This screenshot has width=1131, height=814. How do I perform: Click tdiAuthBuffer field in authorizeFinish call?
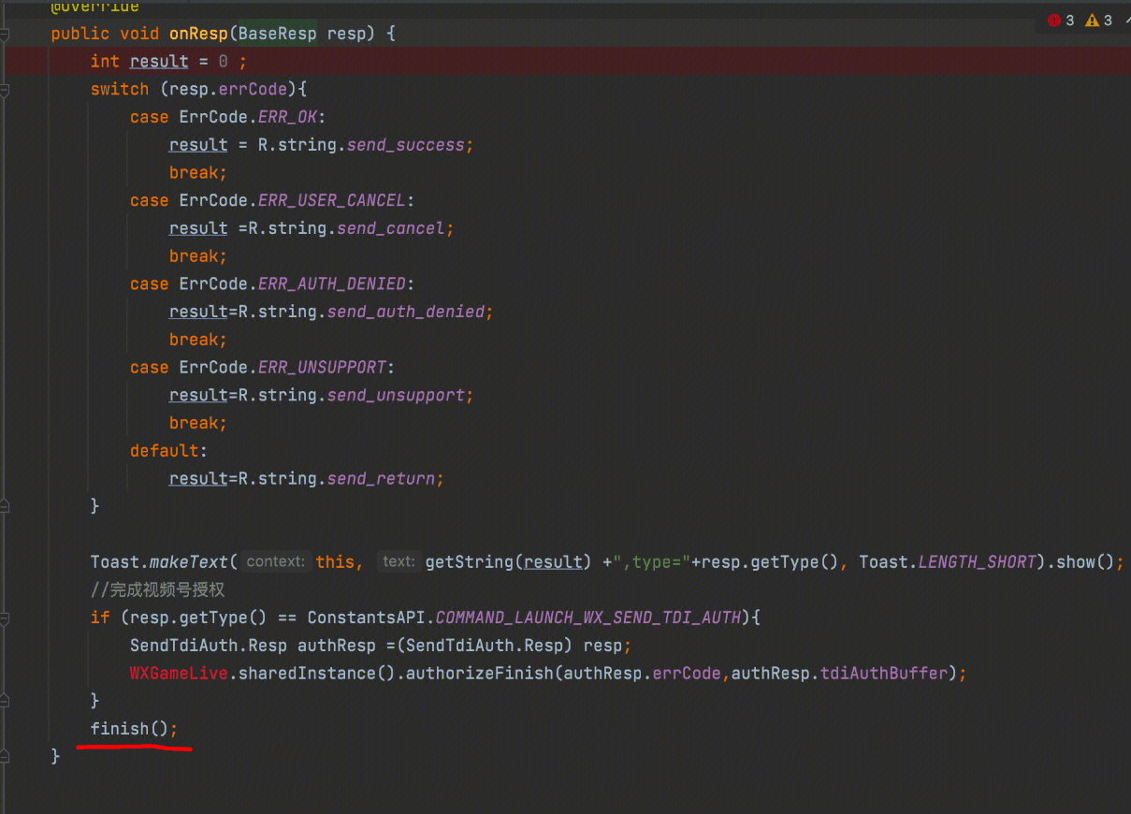883,673
